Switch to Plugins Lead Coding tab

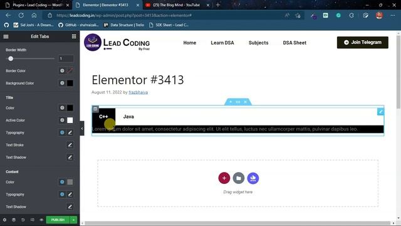(37, 5)
